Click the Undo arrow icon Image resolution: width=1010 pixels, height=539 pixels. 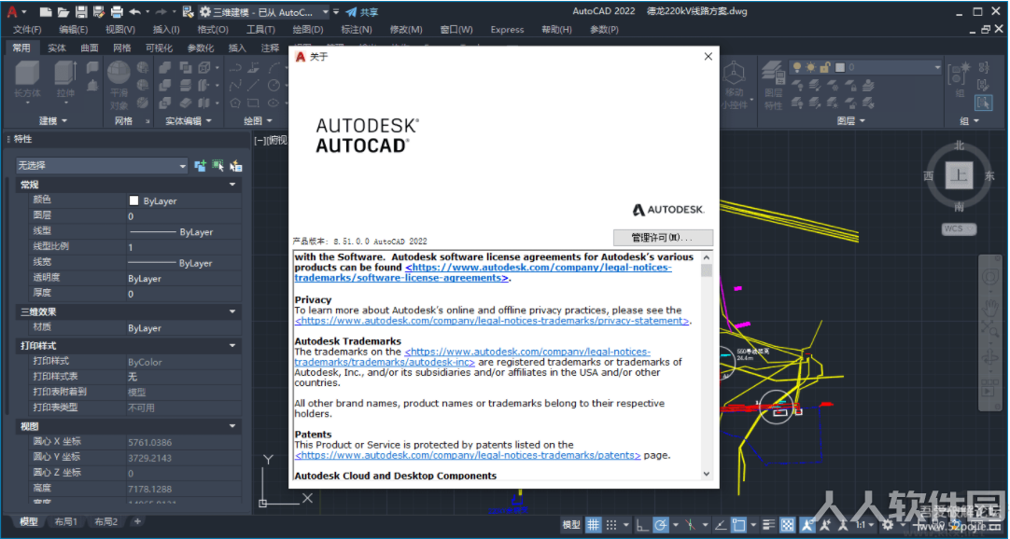coord(134,11)
